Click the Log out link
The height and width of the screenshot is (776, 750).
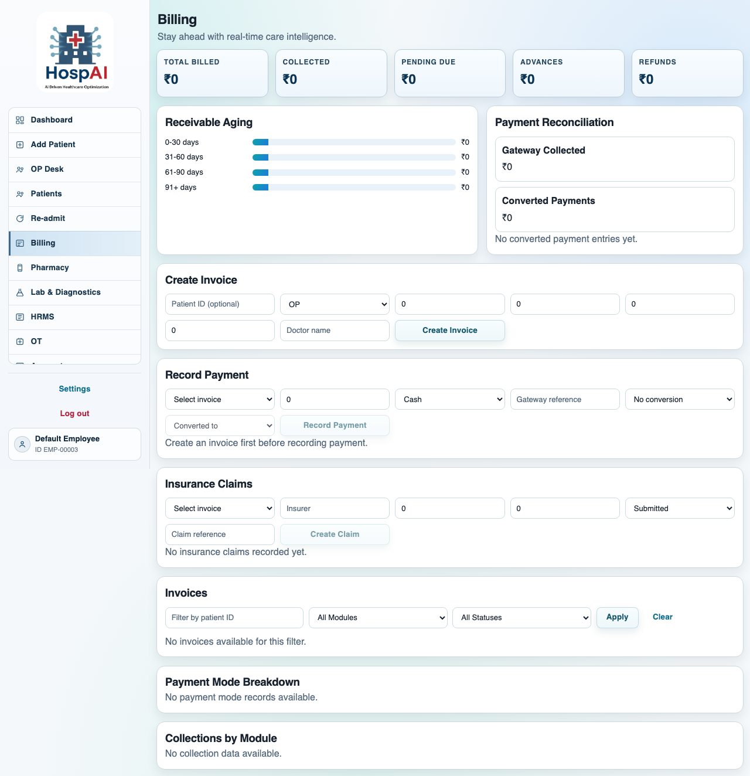[74, 413]
